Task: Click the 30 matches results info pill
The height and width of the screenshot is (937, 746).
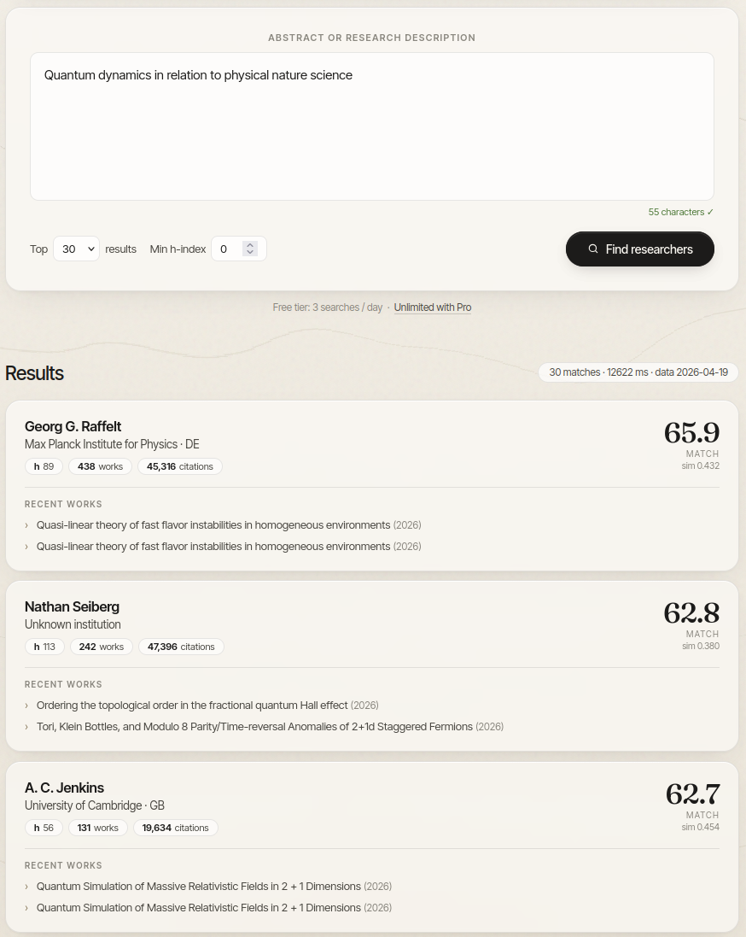Action: 637,372
